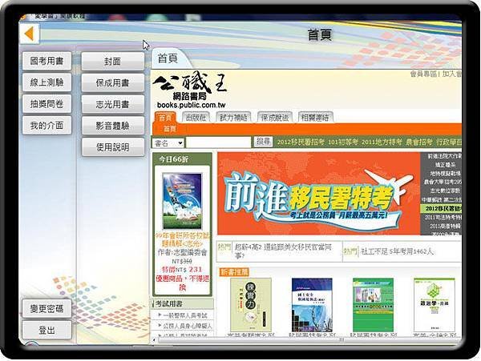Focus the book search input field
The height and width of the screenshot is (361, 481).
(218, 142)
